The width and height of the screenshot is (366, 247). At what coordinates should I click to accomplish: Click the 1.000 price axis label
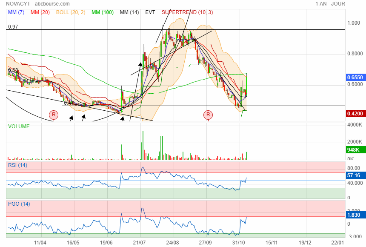[x=354, y=23]
